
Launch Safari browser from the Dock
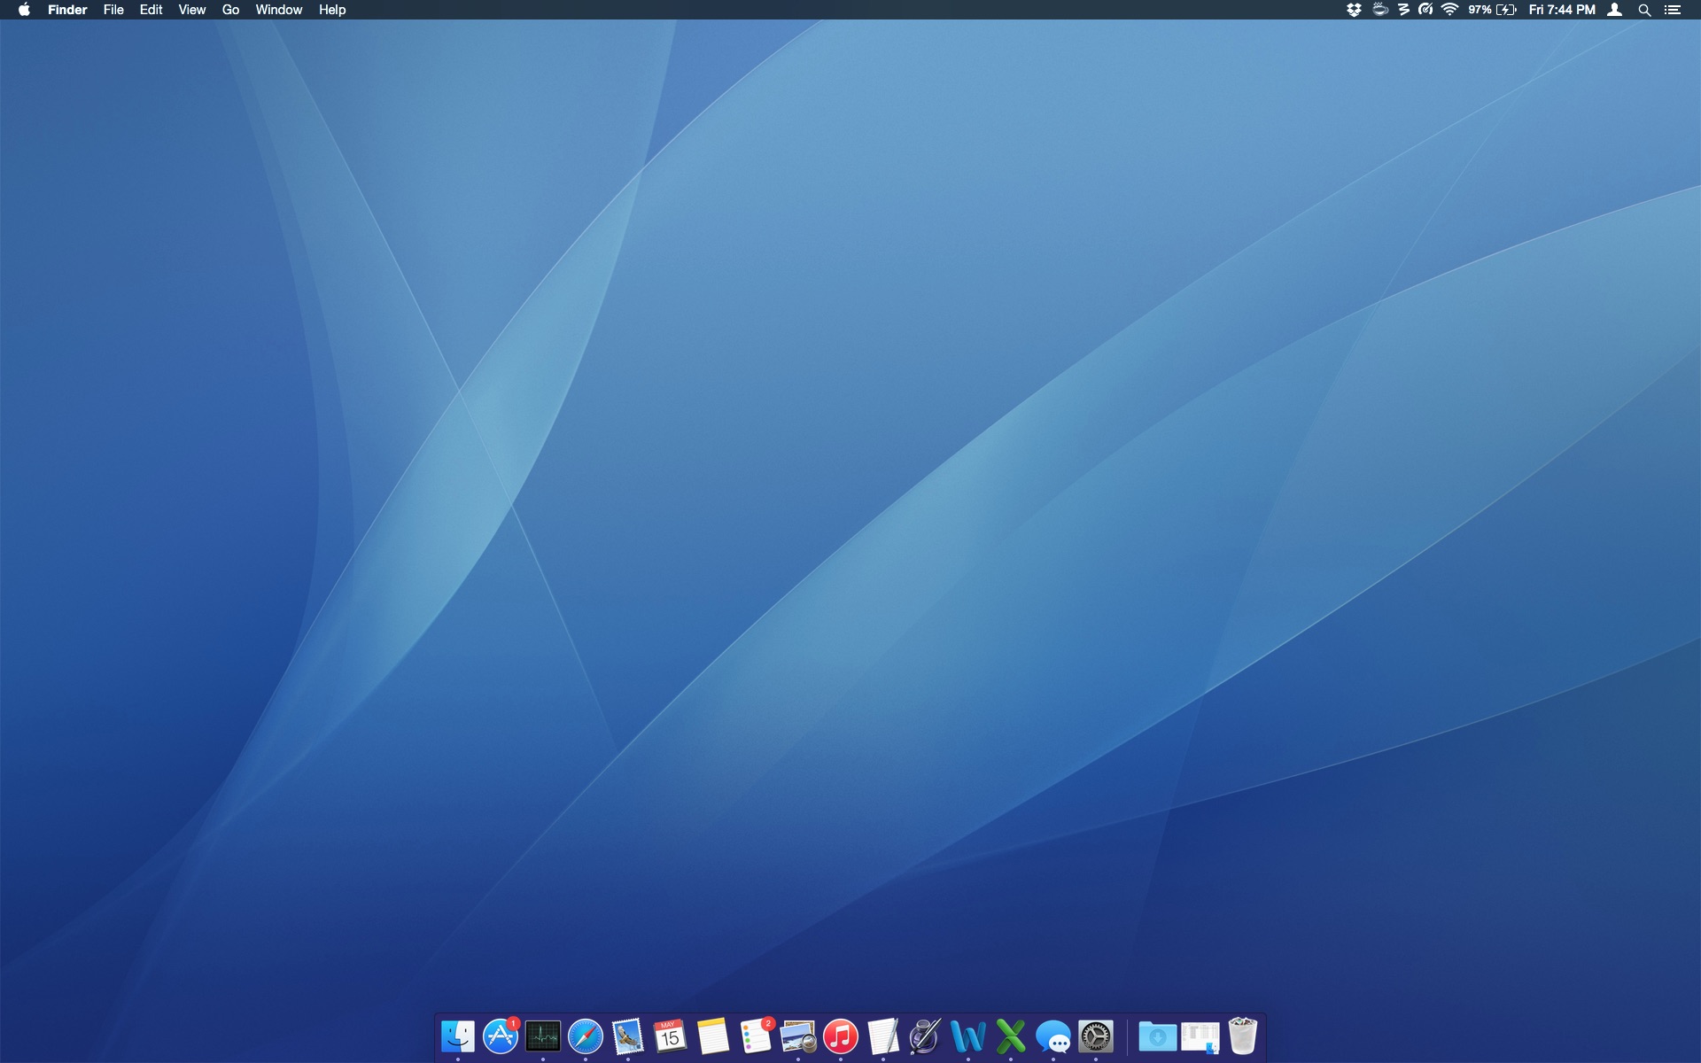[586, 1036]
